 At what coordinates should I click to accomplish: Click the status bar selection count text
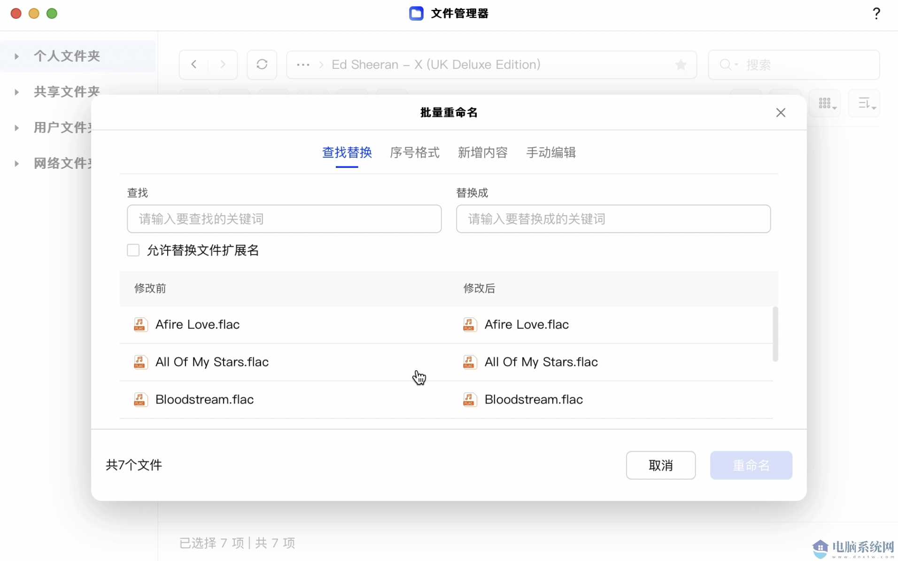click(x=237, y=543)
